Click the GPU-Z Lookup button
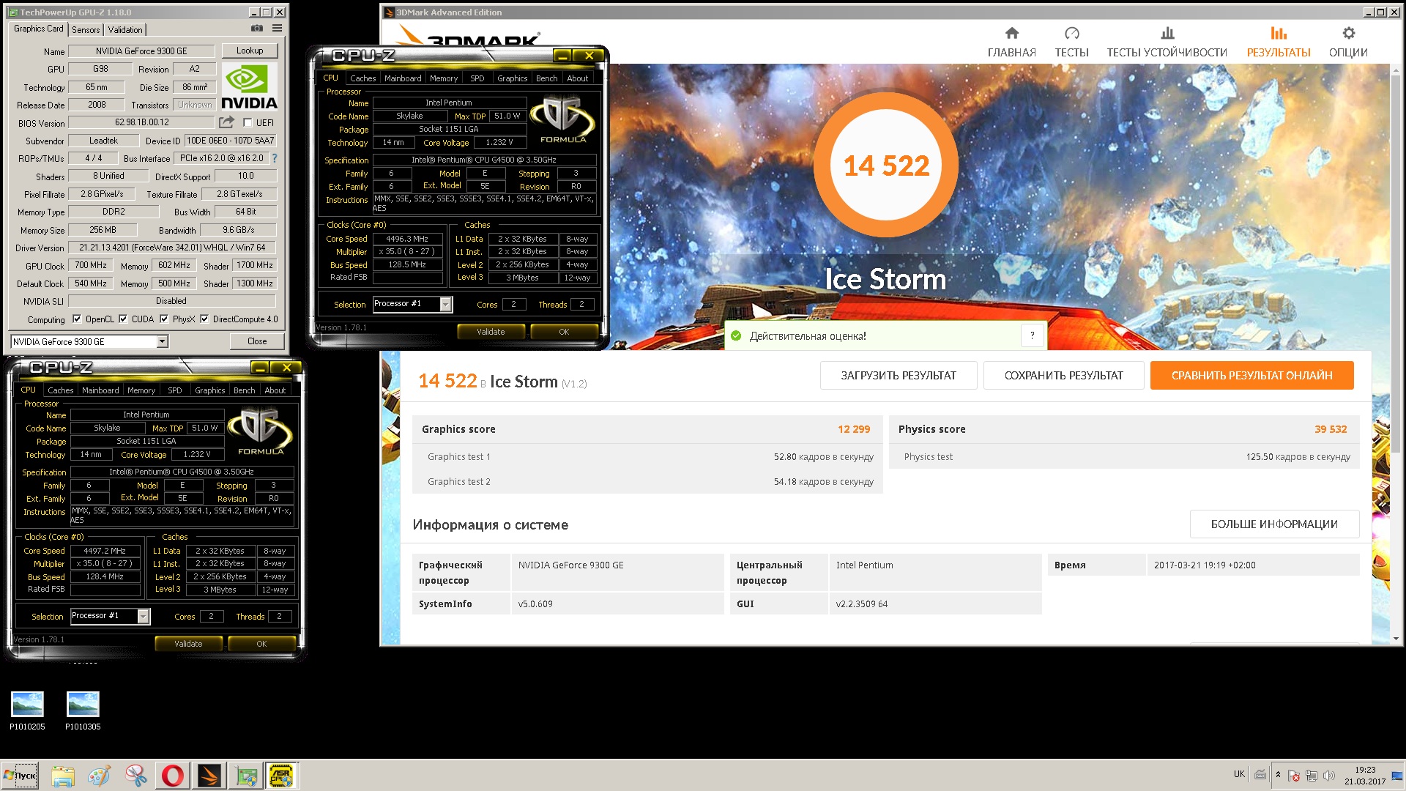 (x=250, y=51)
